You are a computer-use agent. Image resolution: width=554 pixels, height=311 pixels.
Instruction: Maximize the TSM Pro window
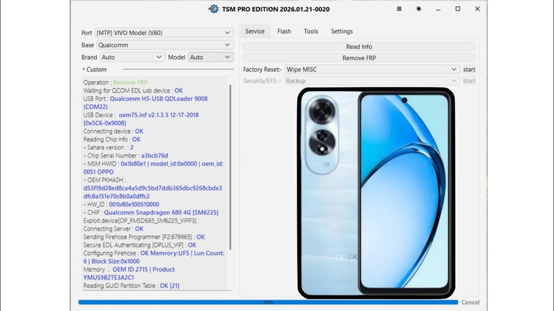point(458,9)
